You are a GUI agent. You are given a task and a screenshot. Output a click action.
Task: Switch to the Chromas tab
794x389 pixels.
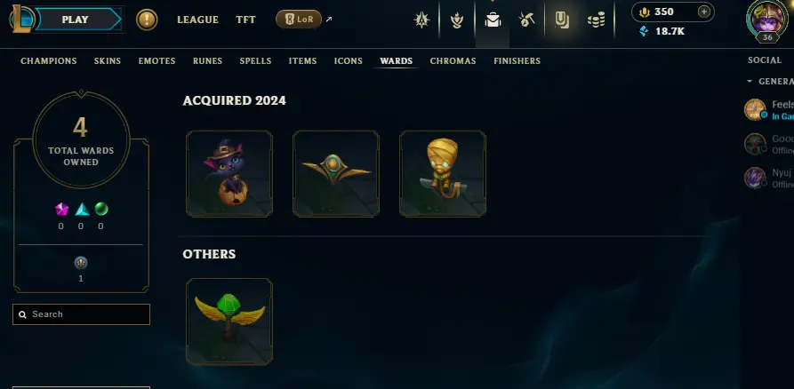pyautogui.click(x=453, y=60)
